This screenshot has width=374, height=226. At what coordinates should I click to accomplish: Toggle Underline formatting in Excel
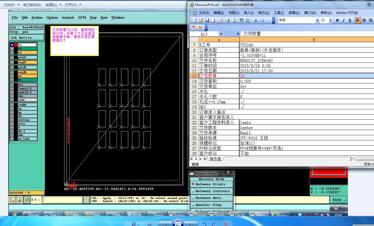point(350,20)
